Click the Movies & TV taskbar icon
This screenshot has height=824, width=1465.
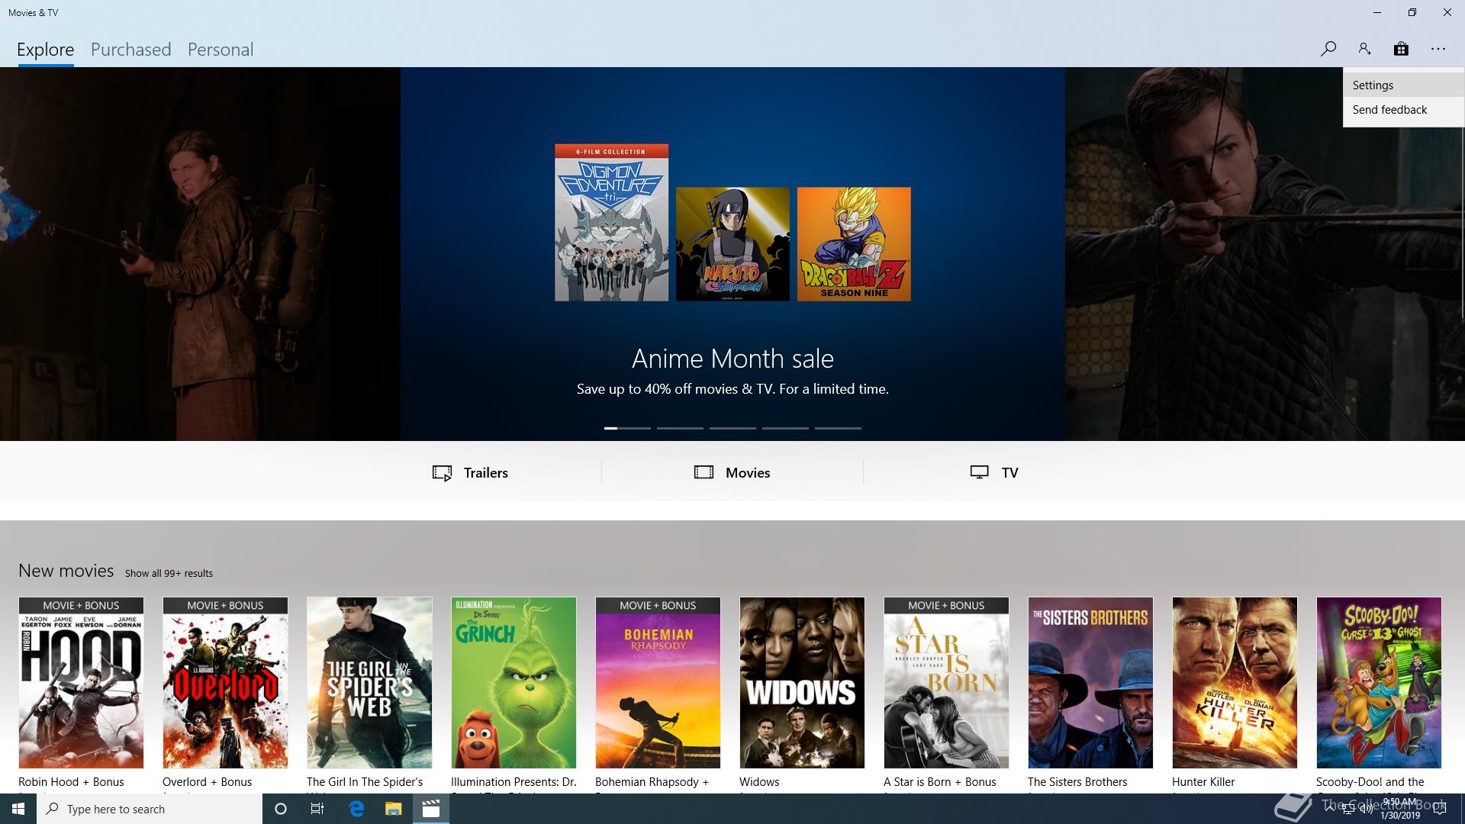[431, 809]
